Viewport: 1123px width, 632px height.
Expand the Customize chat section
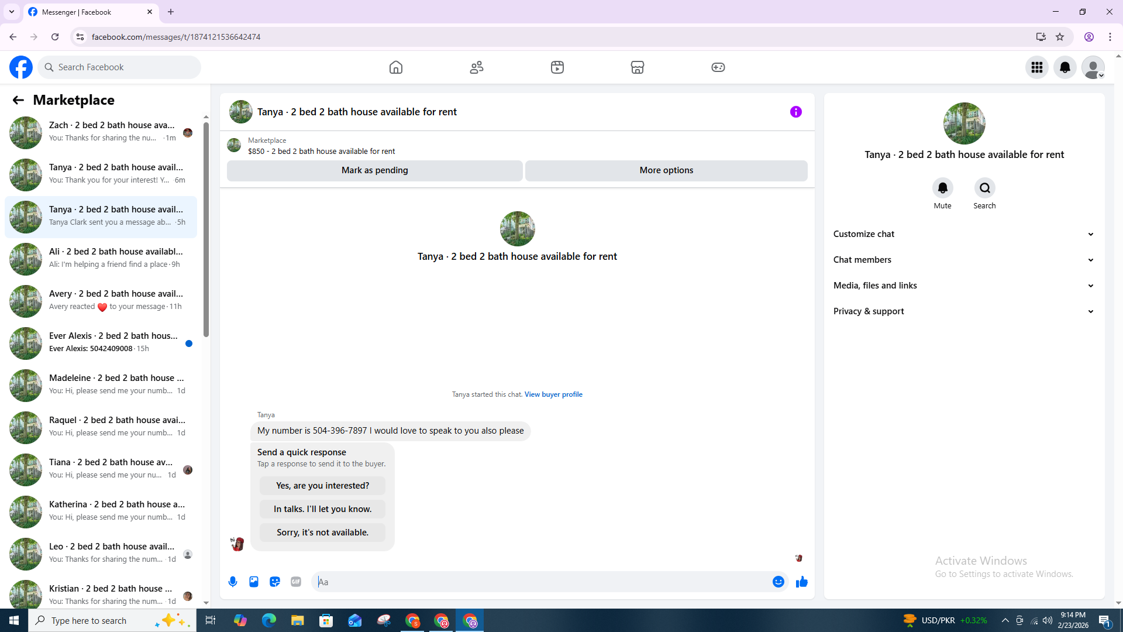[x=963, y=234]
